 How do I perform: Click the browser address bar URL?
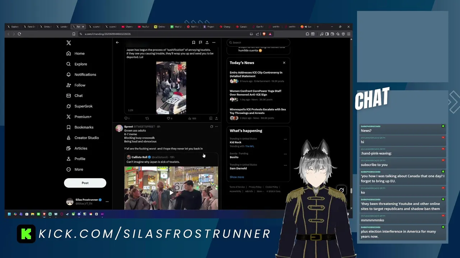point(107,34)
